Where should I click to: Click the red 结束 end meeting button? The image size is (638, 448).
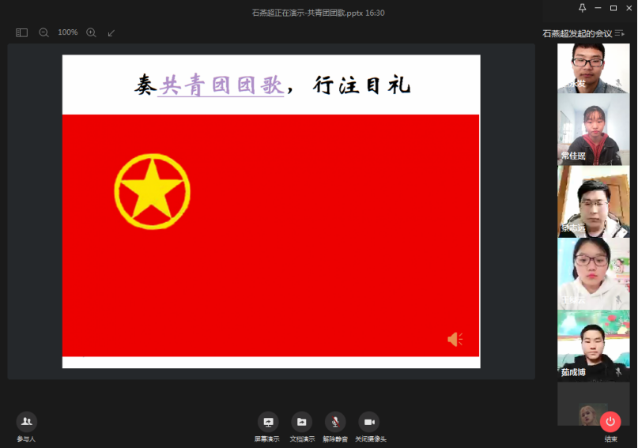coord(610,422)
